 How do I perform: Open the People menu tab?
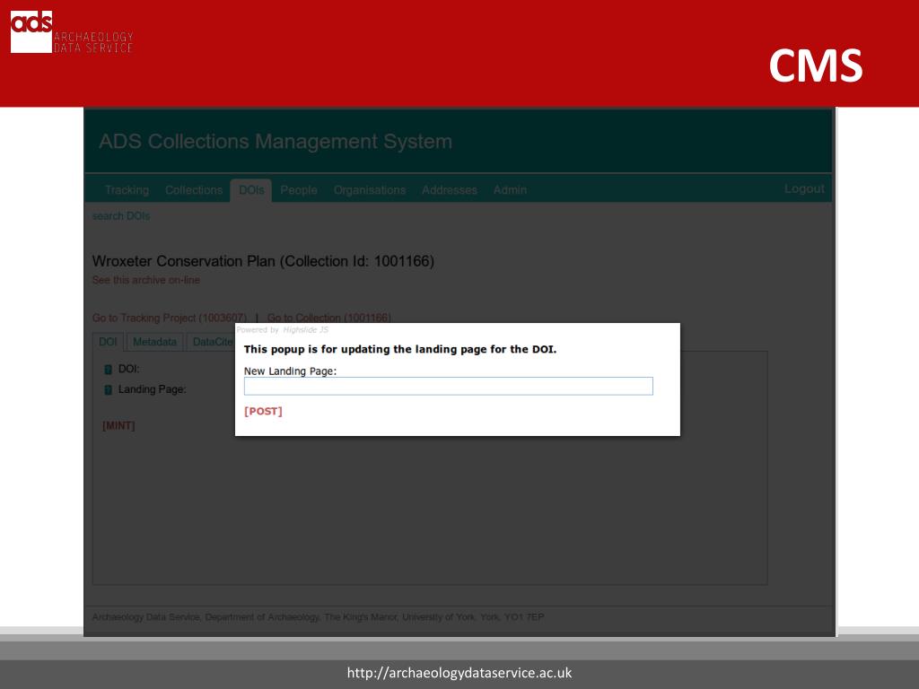coord(298,190)
